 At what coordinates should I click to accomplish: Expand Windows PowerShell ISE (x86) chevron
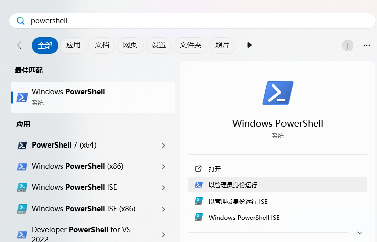(163, 209)
